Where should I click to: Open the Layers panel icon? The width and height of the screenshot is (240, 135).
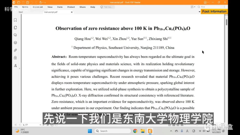pyautogui.click(x=15, y=42)
